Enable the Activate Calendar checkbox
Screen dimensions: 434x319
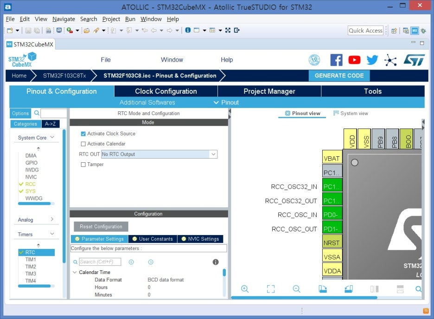[x=83, y=144]
